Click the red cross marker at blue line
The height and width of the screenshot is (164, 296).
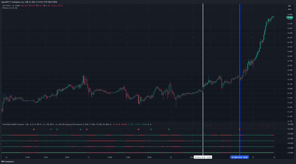point(240,129)
